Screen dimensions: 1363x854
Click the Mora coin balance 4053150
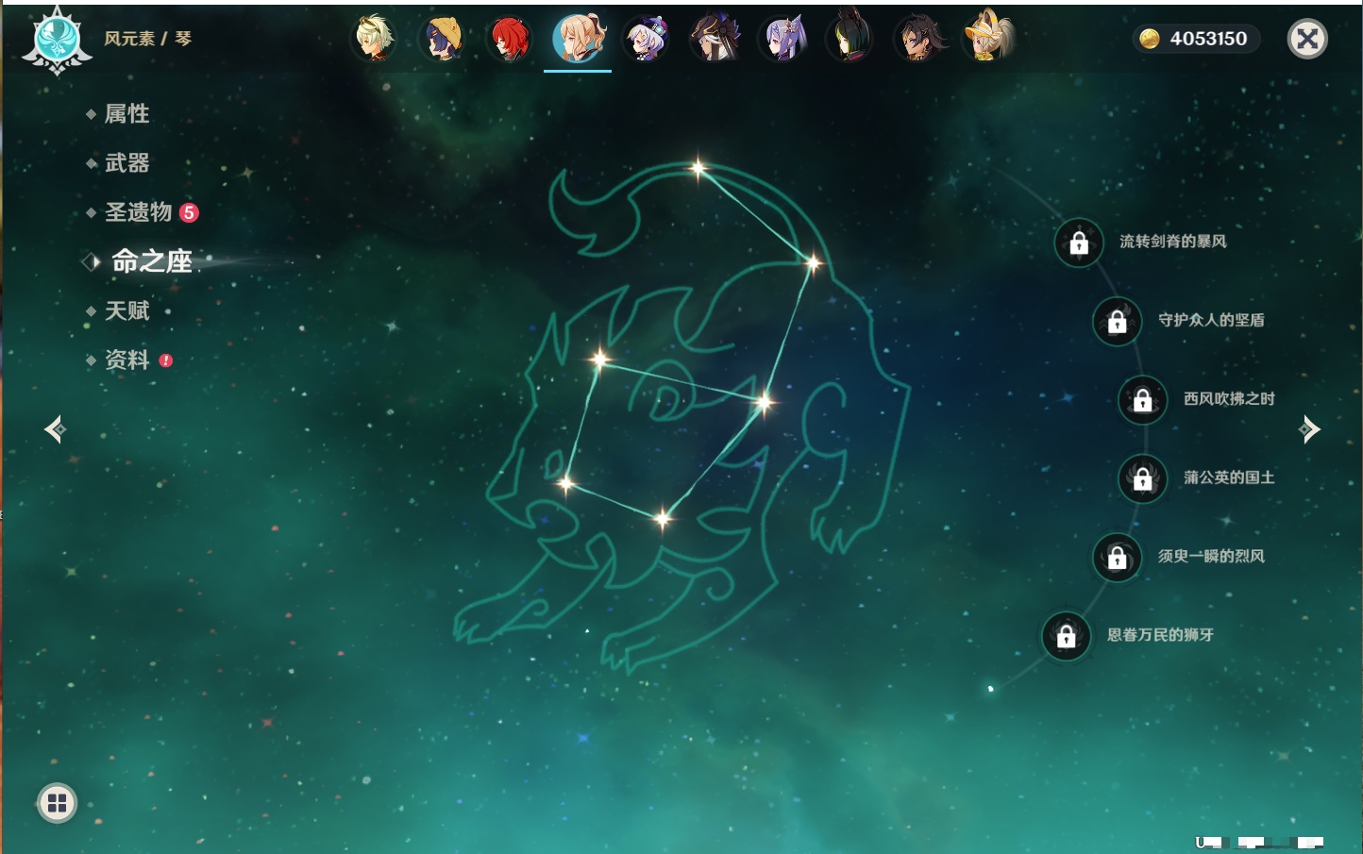(1196, 39)
